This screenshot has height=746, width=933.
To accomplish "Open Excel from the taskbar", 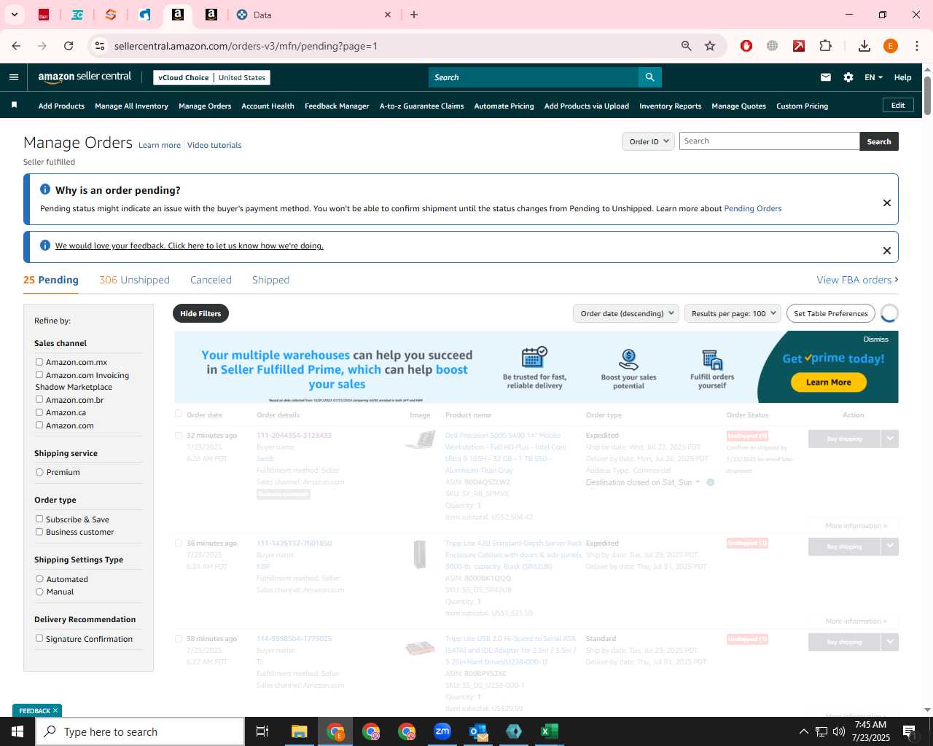I will (x=550, y=731).
